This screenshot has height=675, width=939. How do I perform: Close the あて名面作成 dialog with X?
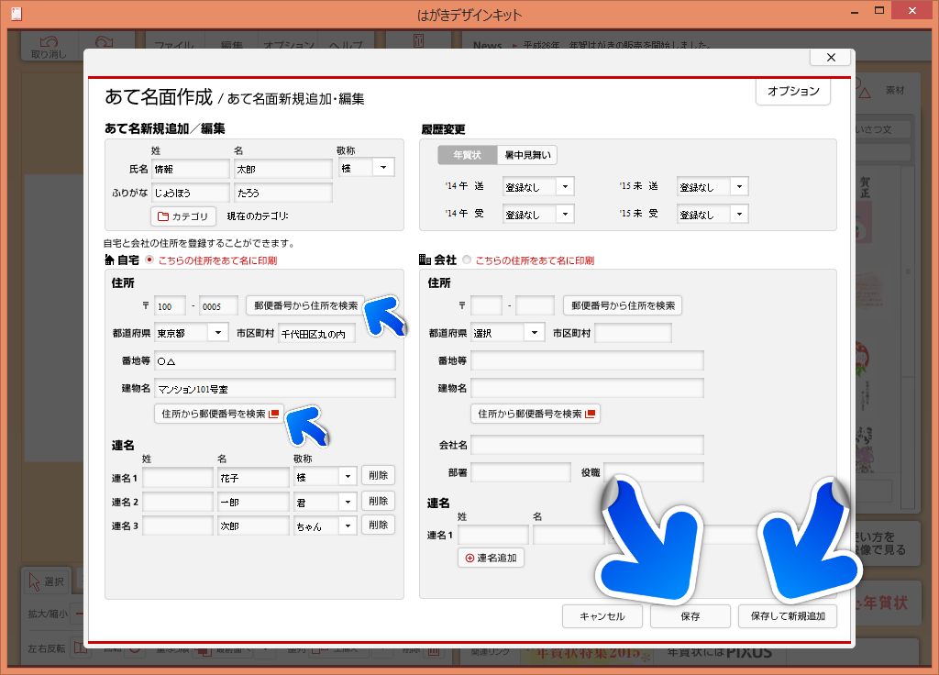[x=831, y=57]
